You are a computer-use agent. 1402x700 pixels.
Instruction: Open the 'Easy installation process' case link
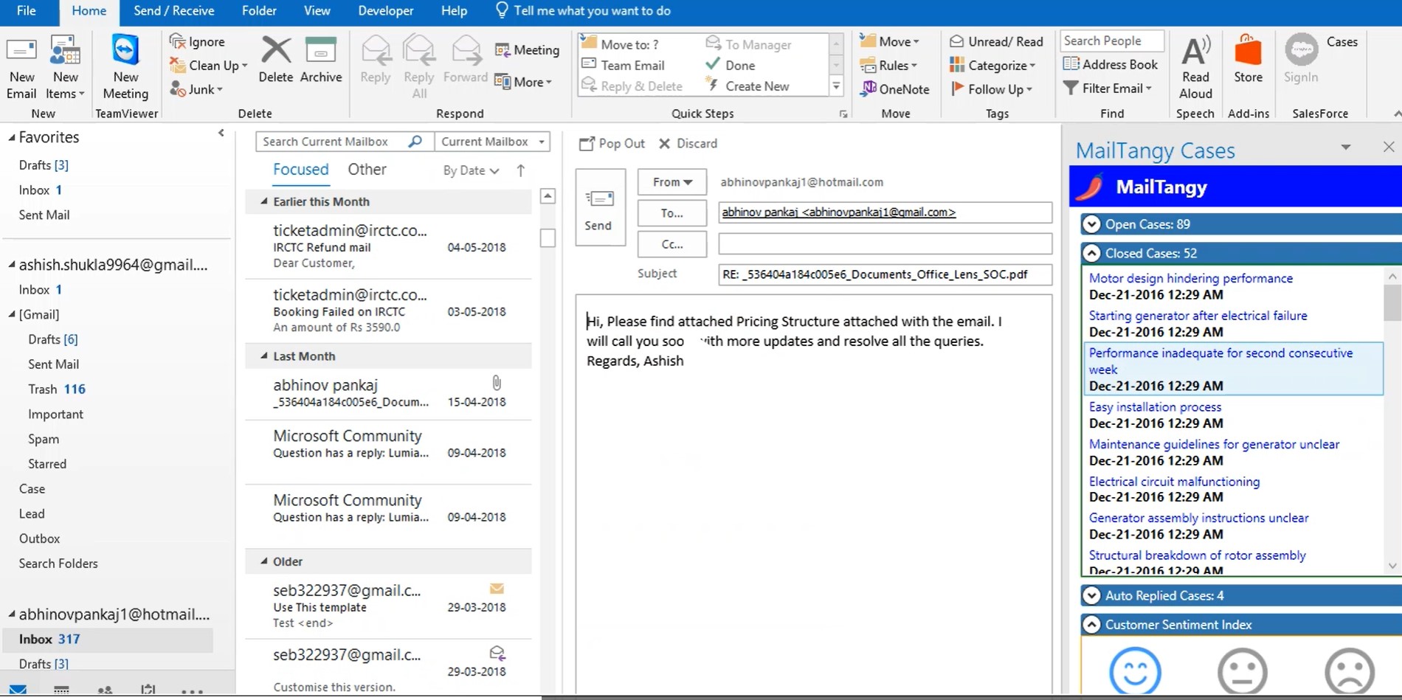[1155, 407]
